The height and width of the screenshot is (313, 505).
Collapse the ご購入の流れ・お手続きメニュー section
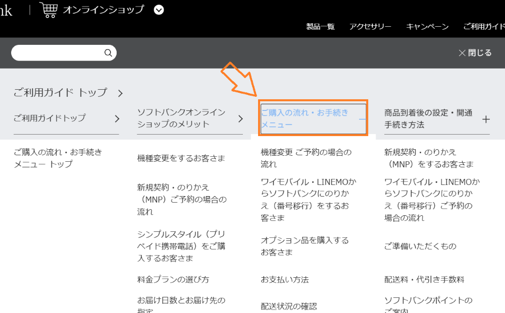[x=314, y=118]
